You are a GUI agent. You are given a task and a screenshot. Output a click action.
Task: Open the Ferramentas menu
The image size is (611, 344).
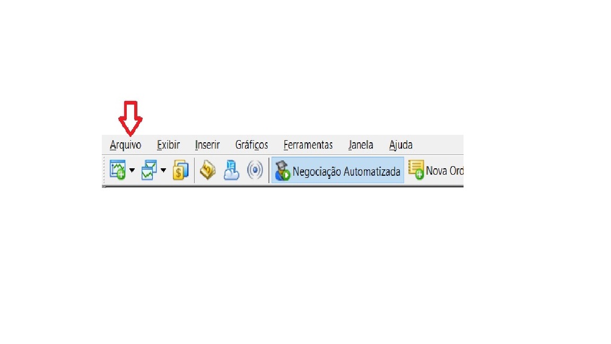click(x=308, y=145)
